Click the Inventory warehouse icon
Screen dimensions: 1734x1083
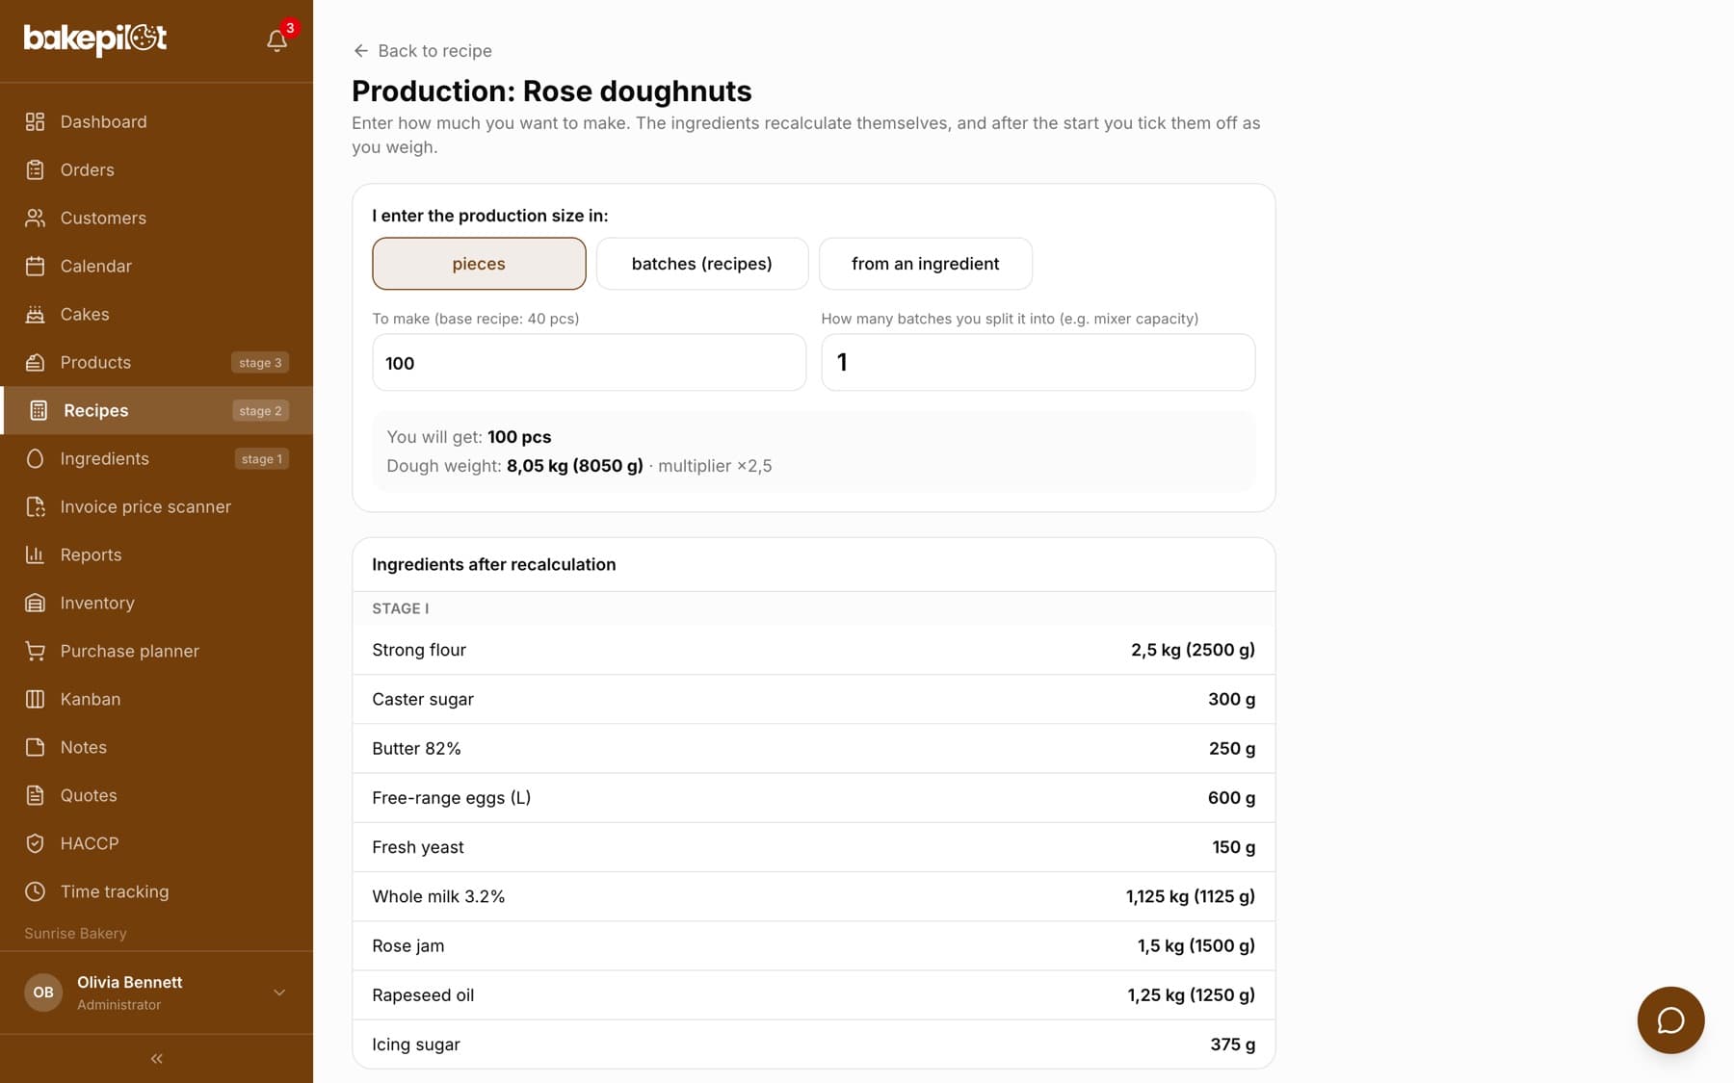[35, 603]
